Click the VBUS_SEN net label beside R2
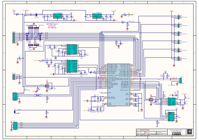199x140 pixels. (x=131, y=21)
